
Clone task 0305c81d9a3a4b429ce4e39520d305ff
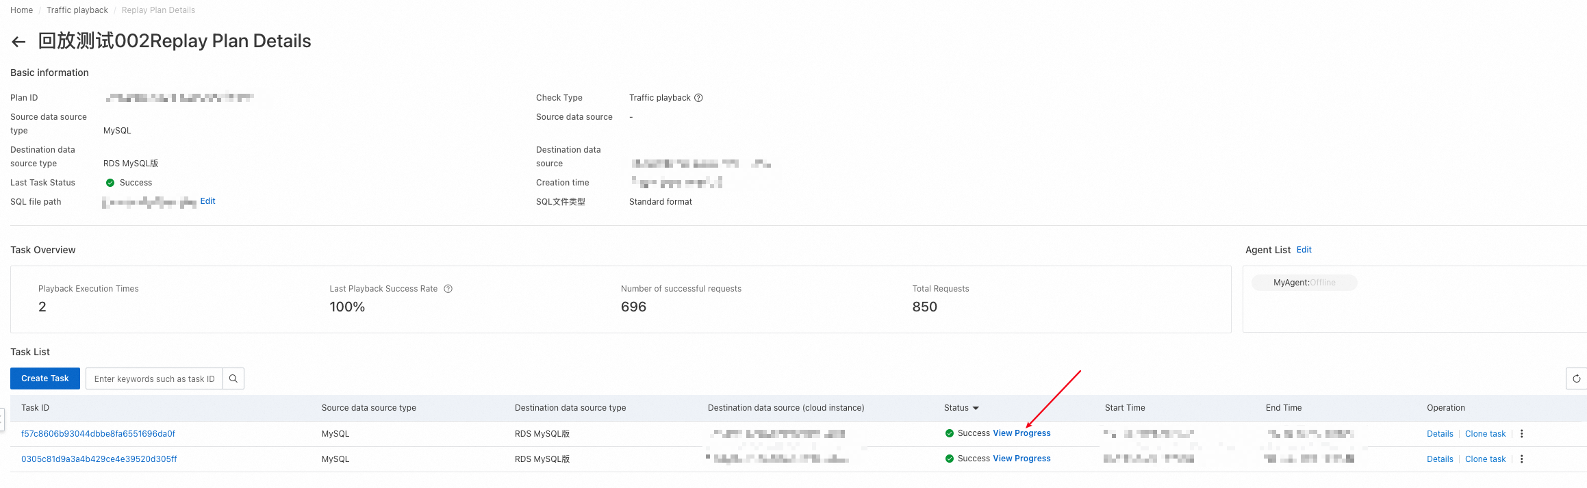1486,459
